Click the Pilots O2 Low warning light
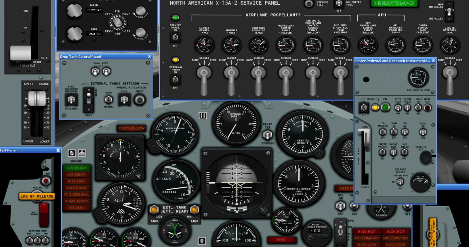This screenshot has height=247, width=469. [x=131, y=128]
